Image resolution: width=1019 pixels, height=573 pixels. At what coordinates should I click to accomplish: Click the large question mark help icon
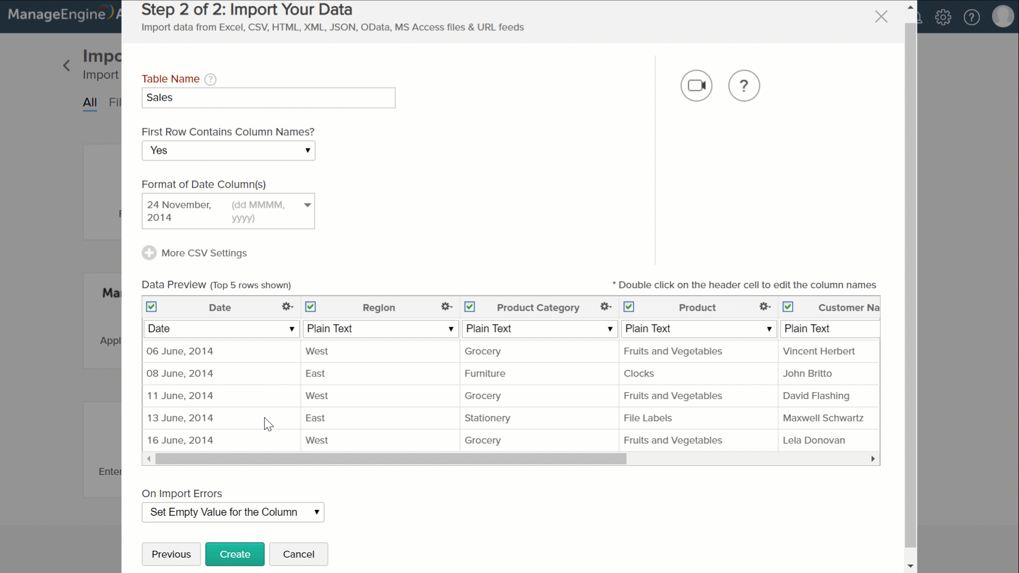(x=744, y=85)
